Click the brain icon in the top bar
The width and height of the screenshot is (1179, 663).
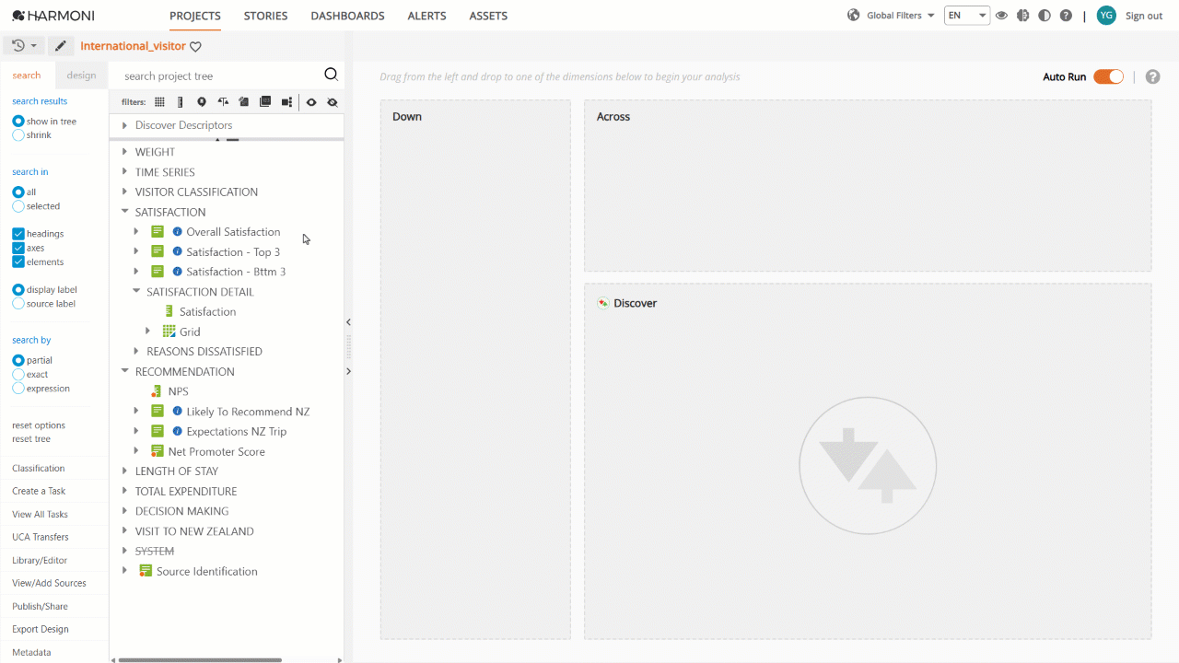point(1022,16)
